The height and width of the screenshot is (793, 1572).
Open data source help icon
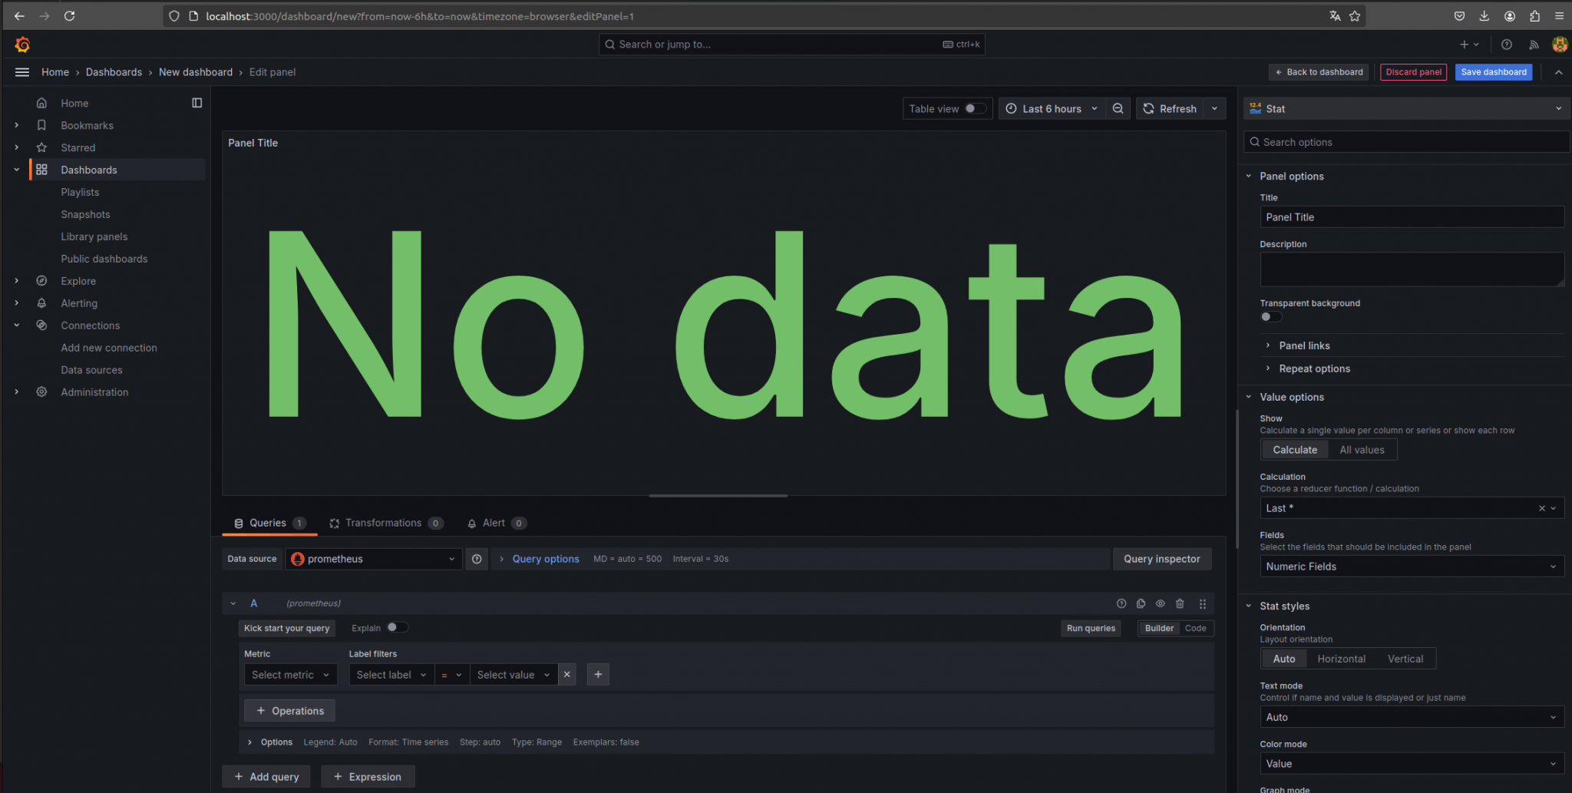477,559
